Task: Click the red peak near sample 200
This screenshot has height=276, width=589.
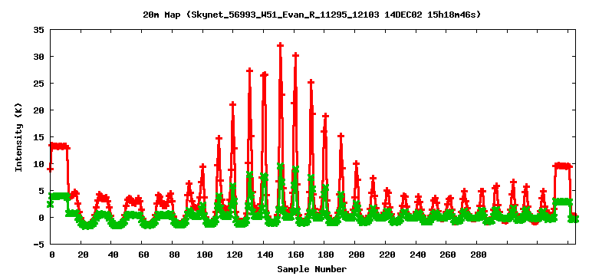Action: click(x=356, y=163)
